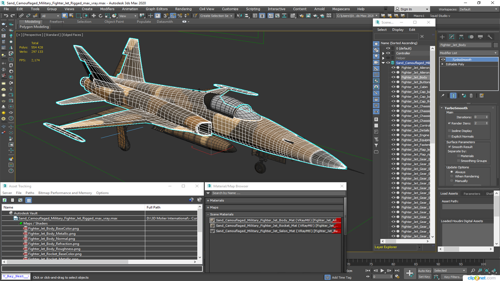Viewport: 500px width, 281px height.
Task: Open the Utilities wrench panel
Action: [x=490, y=37]
